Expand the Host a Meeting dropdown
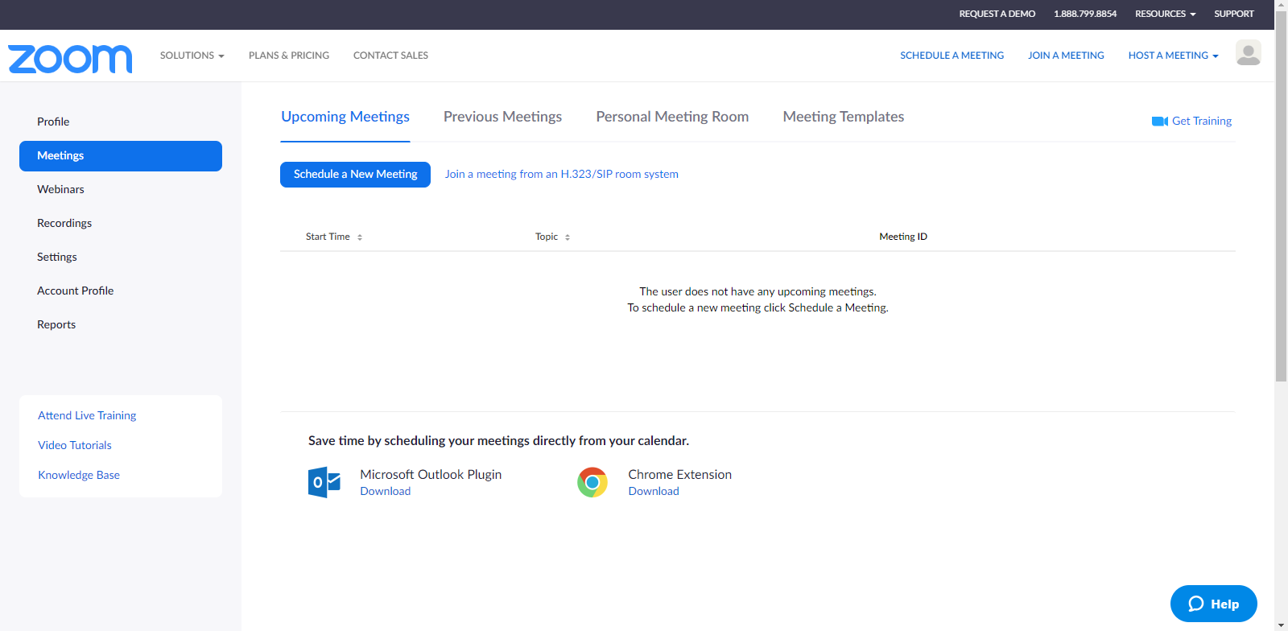The width and height of the screenshot is (1288, 631). 1174,56
